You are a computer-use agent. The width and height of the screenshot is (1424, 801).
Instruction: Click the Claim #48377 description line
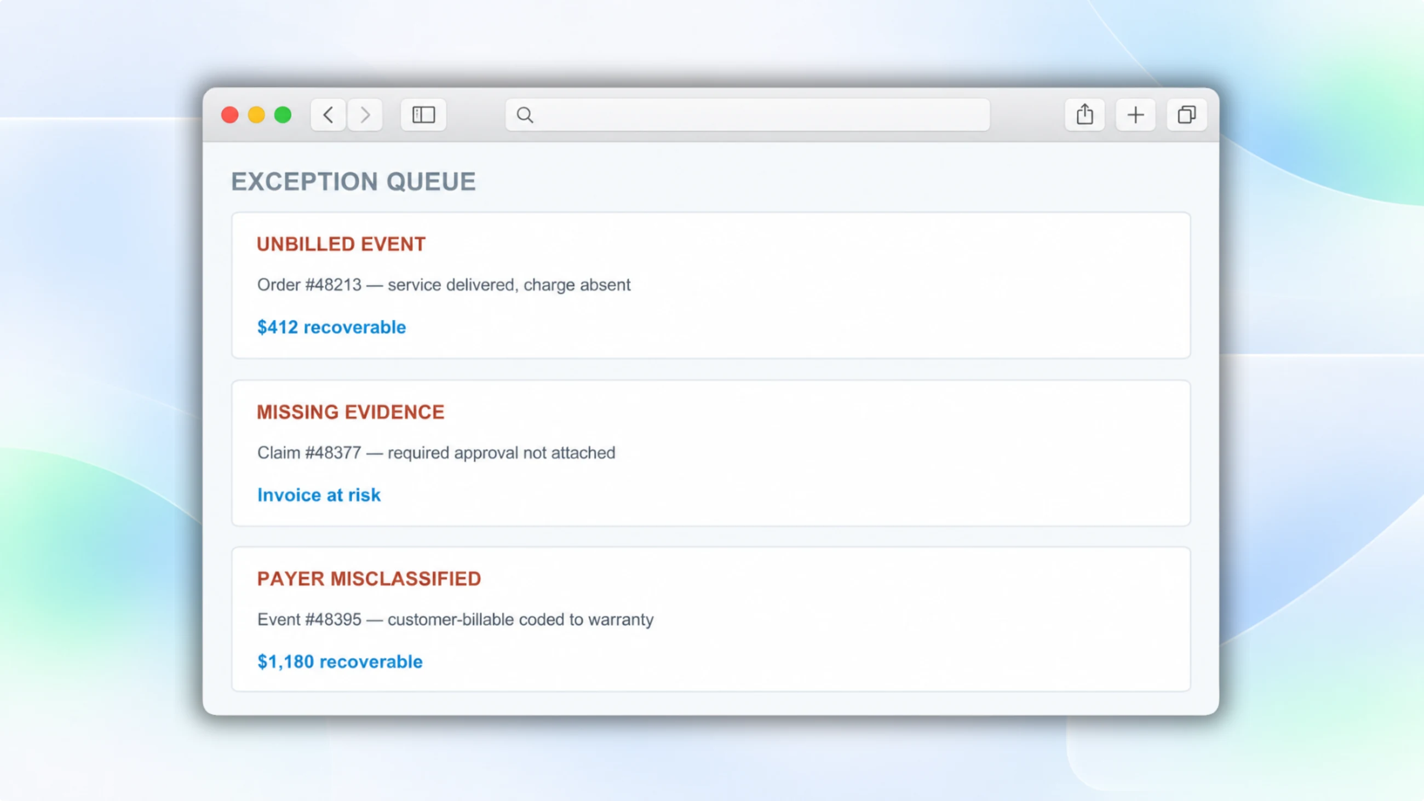point(436,453)
